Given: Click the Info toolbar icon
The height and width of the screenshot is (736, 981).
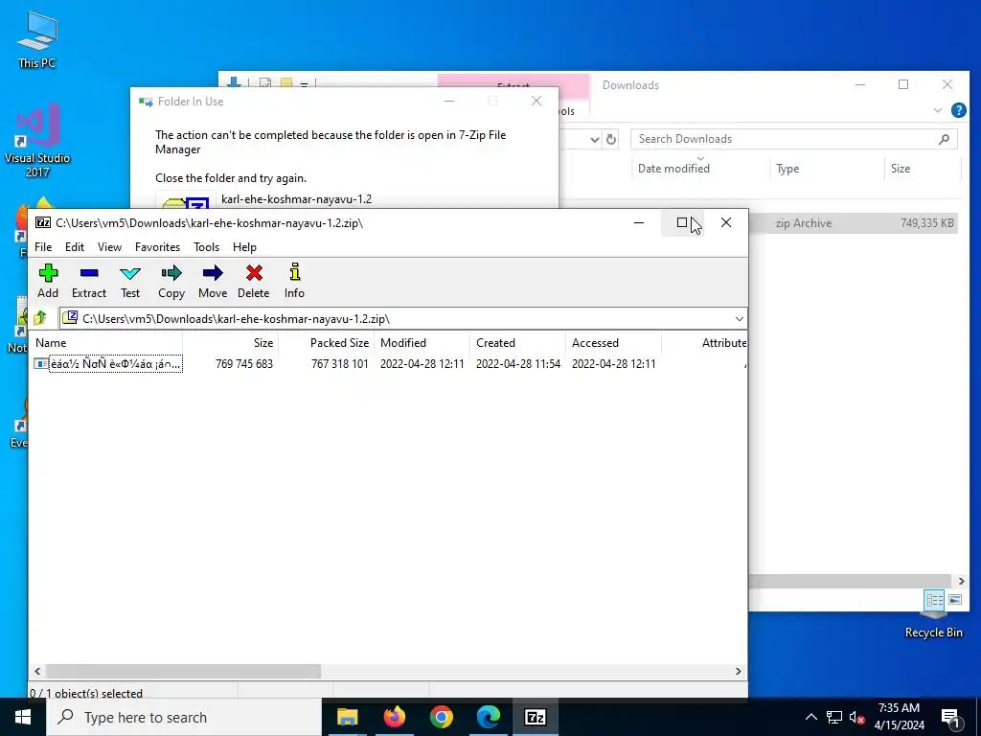Looking at the screenshot, I should (x=295, y=281).
